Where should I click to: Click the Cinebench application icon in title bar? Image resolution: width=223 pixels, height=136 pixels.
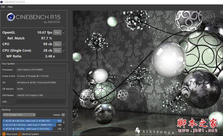(1, 2)
